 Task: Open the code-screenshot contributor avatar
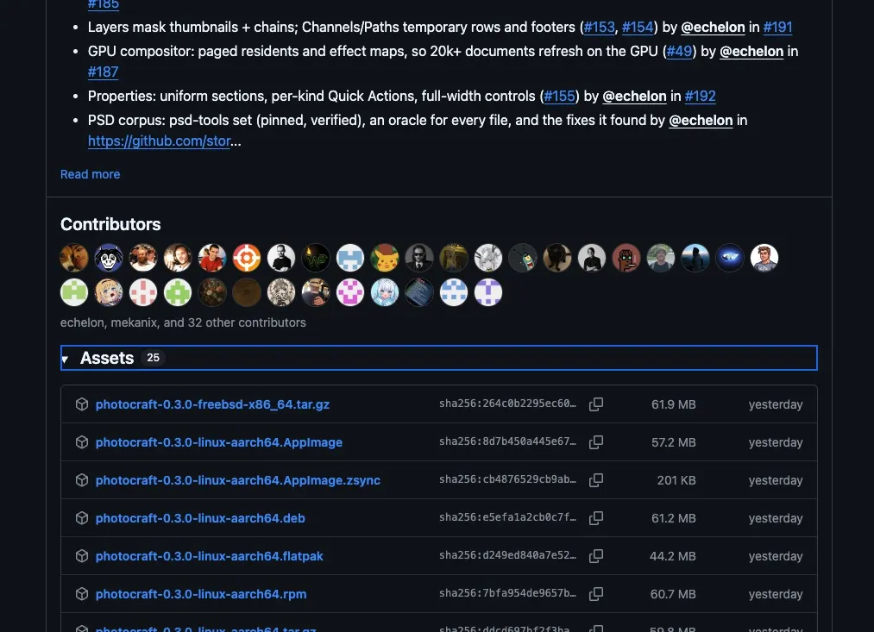[x=419, y=292]
